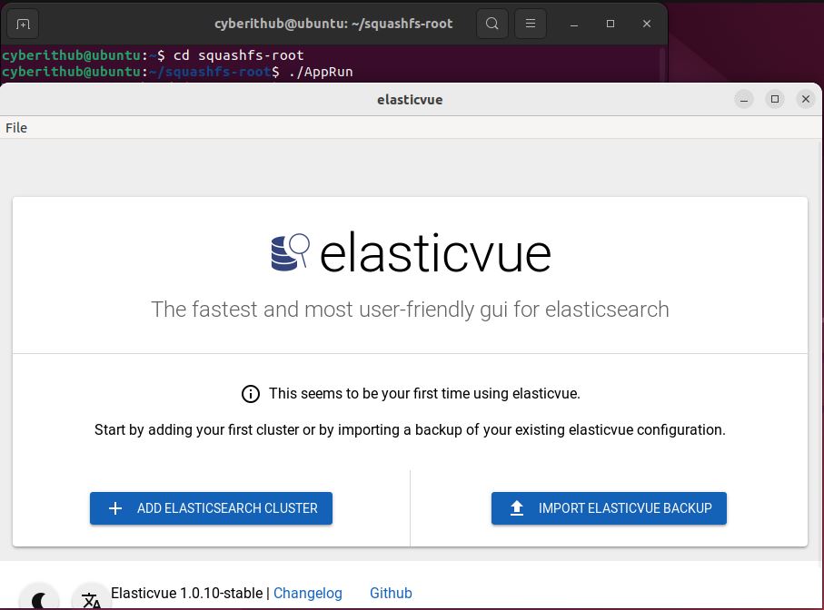Viewport: 824px width, 610px height.
Task: Open the Changelog link
Action: [307, 593]
